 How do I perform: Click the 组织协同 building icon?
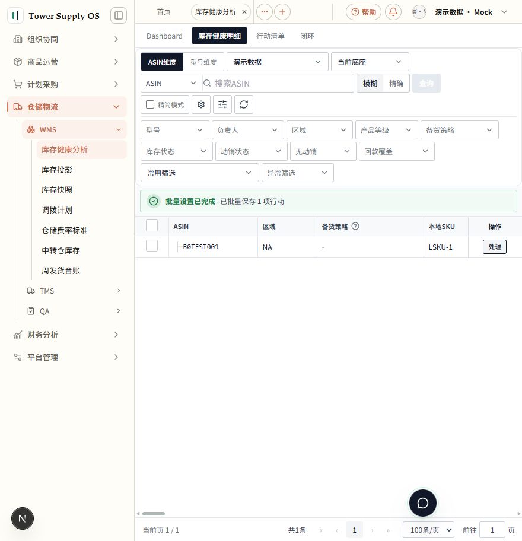point(18,39)
